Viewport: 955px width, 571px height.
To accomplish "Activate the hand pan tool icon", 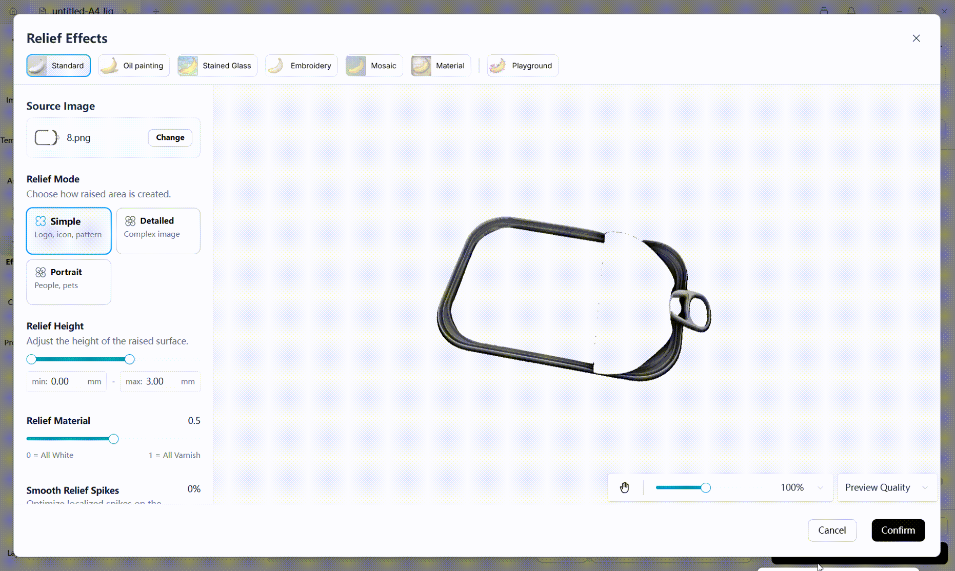I will tap(624, 487).
